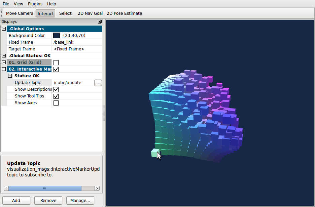Enable the Grid display checkbox
Screen dimensions: 315x207
[x=56, y=63]
